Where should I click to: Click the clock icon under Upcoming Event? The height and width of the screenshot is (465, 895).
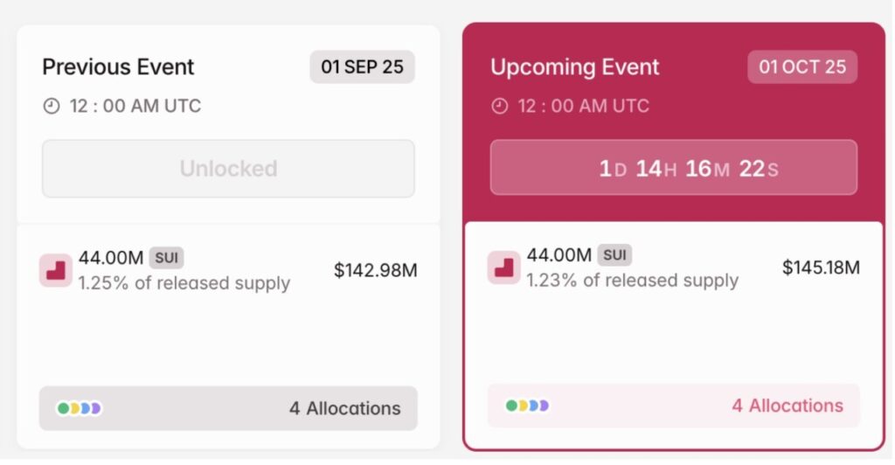point(500,107)
